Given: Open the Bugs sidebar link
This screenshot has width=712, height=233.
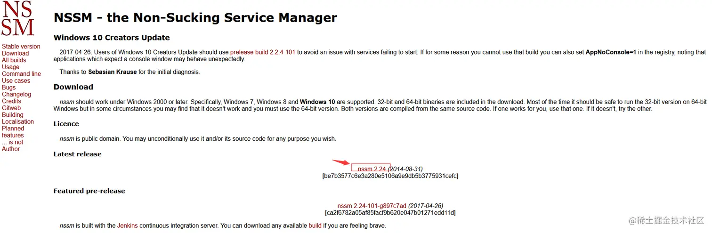Looking at the screenshot, I should (9, 88).
